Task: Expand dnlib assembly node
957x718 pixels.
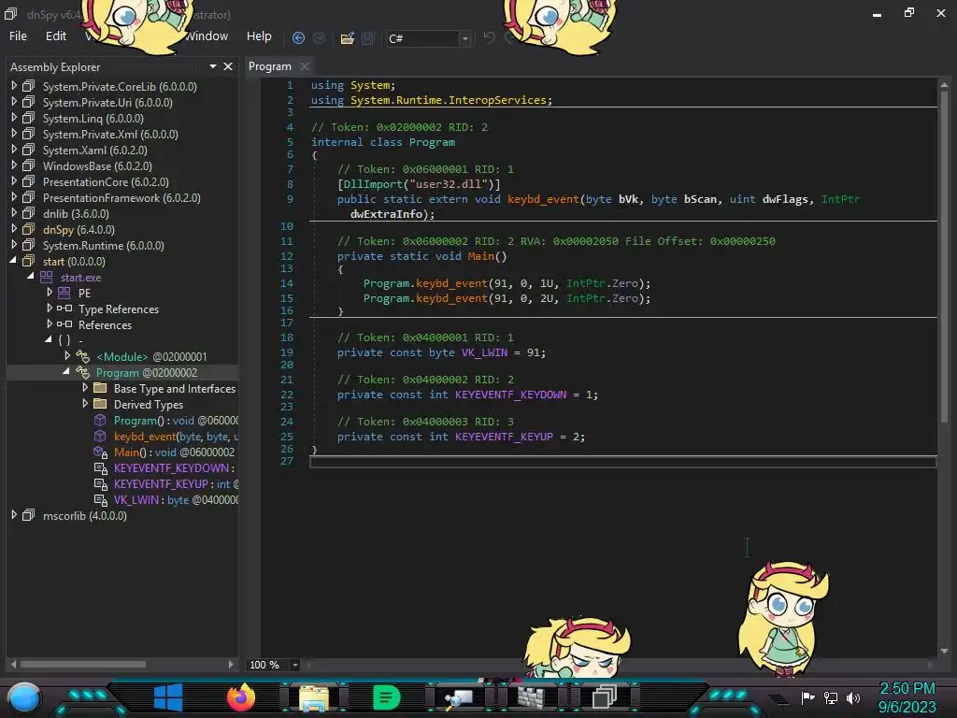Action: pyautogui.click(x=14, y=213)
